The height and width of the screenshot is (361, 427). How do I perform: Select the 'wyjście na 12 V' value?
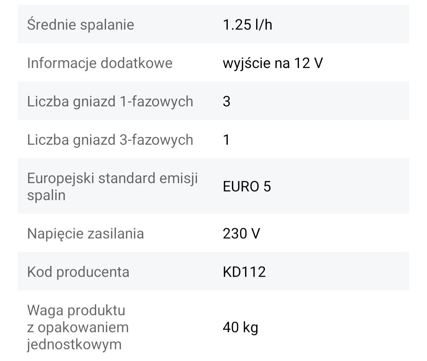coord(273,63)
